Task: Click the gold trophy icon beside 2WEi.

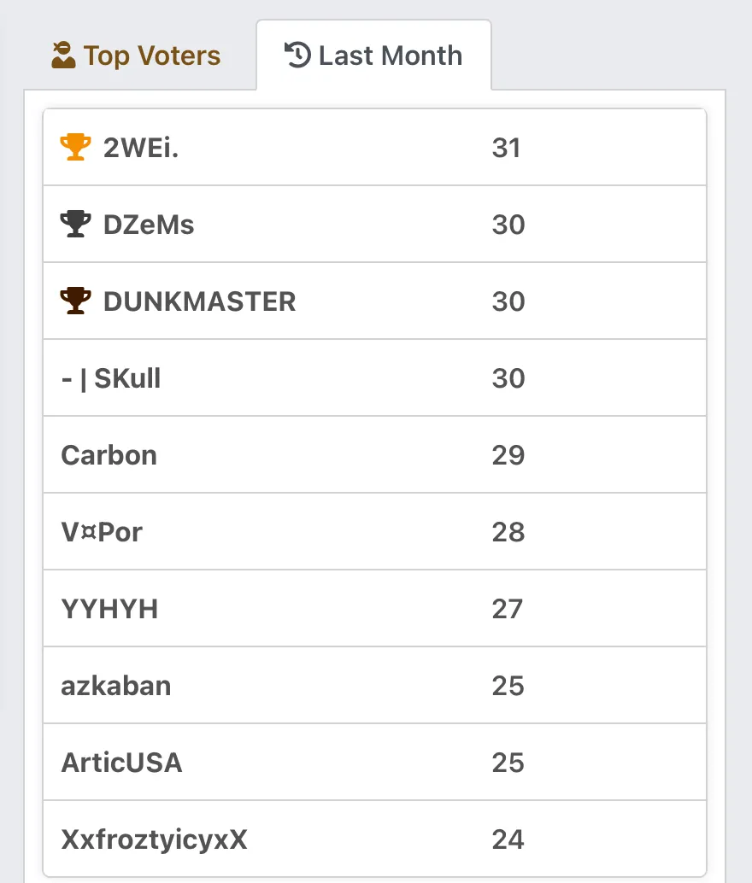Action: pyautogui.click(x=75, y=147)
